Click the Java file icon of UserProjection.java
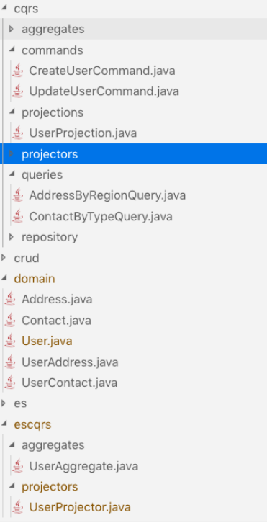The height and width of the screenshot is (523, 267). [x=18, y=133]
